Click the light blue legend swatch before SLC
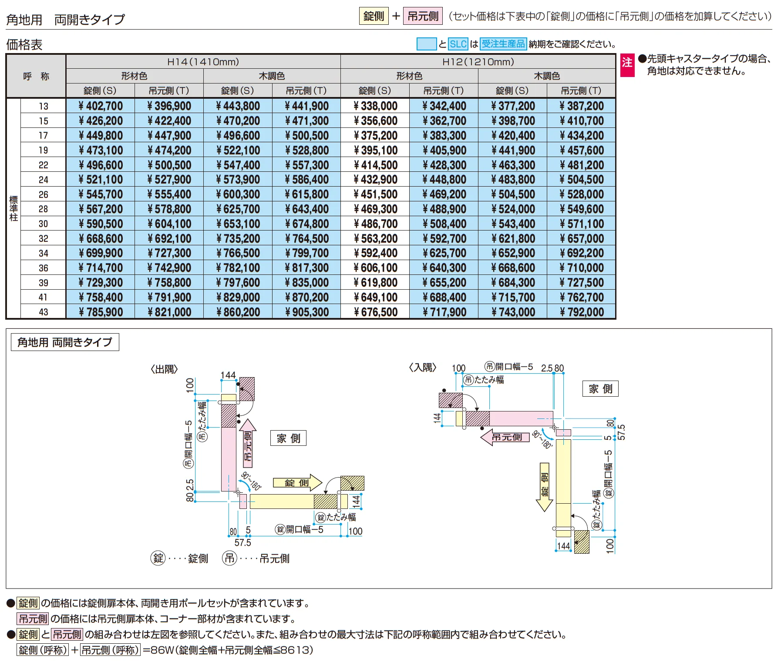This screenshot has width=781, height=672. tap(426, 44)
